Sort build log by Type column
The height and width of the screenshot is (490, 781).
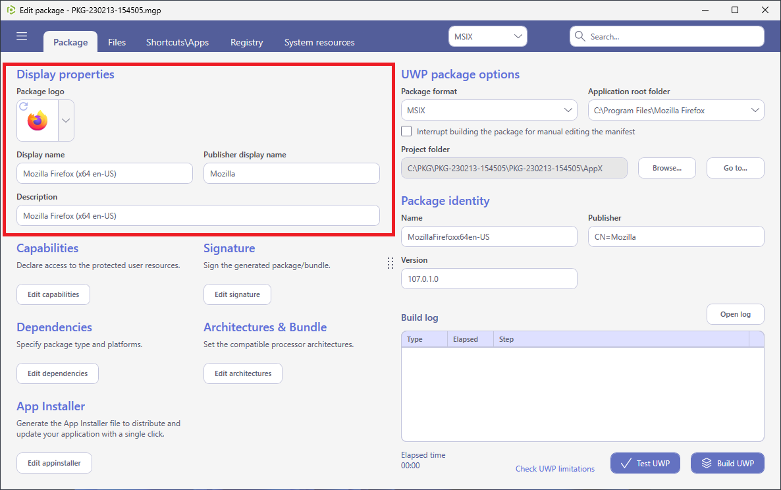[424, 339]
